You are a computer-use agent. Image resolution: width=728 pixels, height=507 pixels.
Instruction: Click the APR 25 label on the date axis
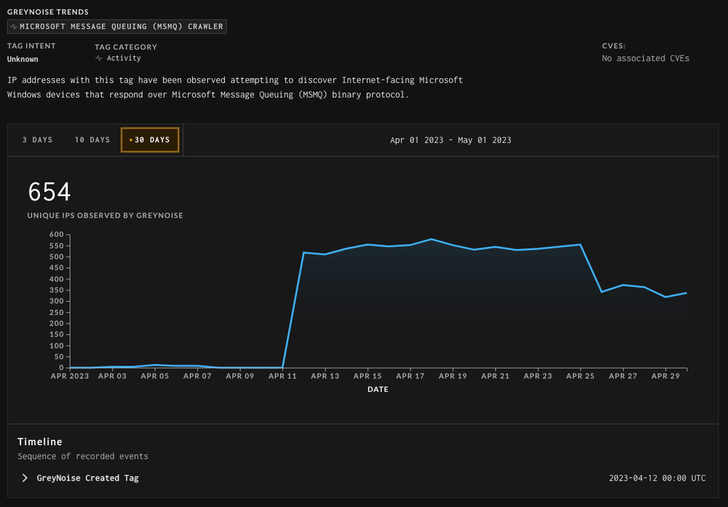coord(581,376)
